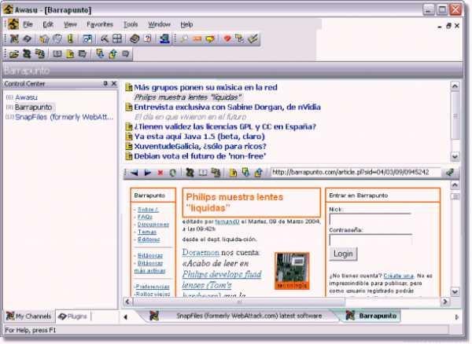Viewport: 472px width, 344px height.
Task: Open the Favorites menu
Action: pos(100,24)
